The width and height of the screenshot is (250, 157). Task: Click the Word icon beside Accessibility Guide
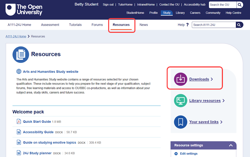18,132
